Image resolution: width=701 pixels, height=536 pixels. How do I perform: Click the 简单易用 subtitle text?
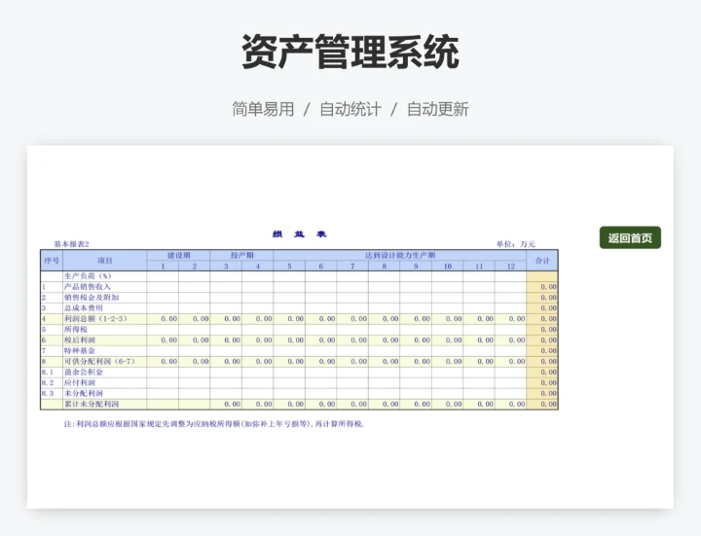tap(263, 109)
